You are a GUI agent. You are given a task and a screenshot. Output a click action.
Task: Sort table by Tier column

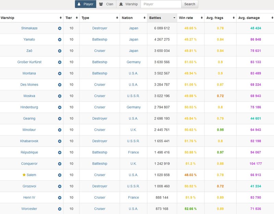[71, 18]
